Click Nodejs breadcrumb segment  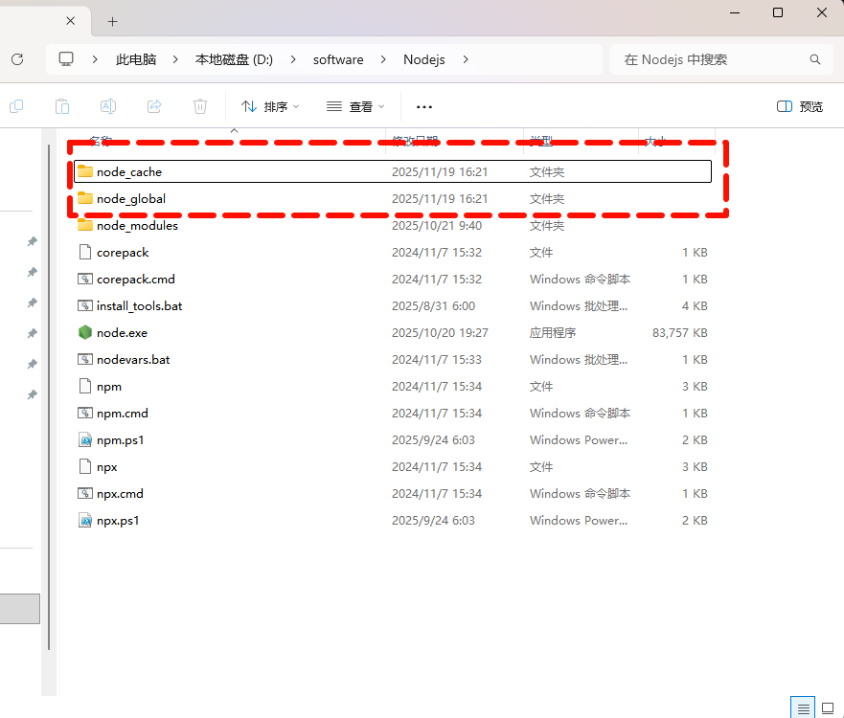coord(424,59)
